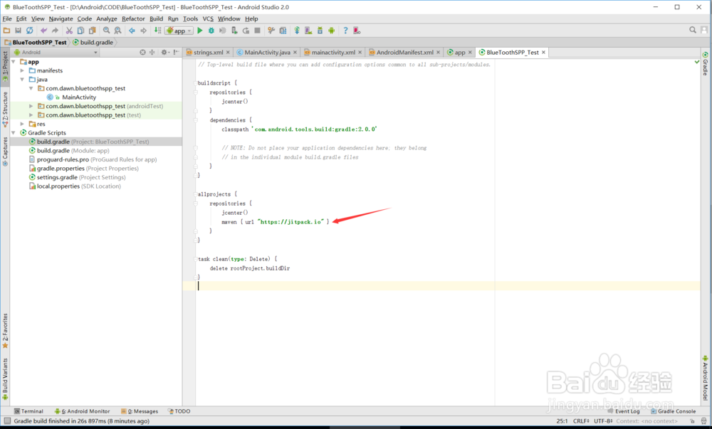Open the Terminal tool window
This screenshot has height=429, width=712.
[28, 411]
